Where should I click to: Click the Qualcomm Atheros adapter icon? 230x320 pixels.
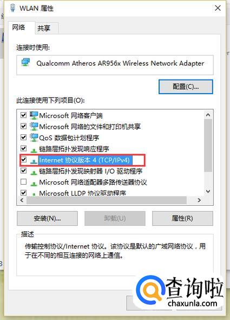click(25, 62)
